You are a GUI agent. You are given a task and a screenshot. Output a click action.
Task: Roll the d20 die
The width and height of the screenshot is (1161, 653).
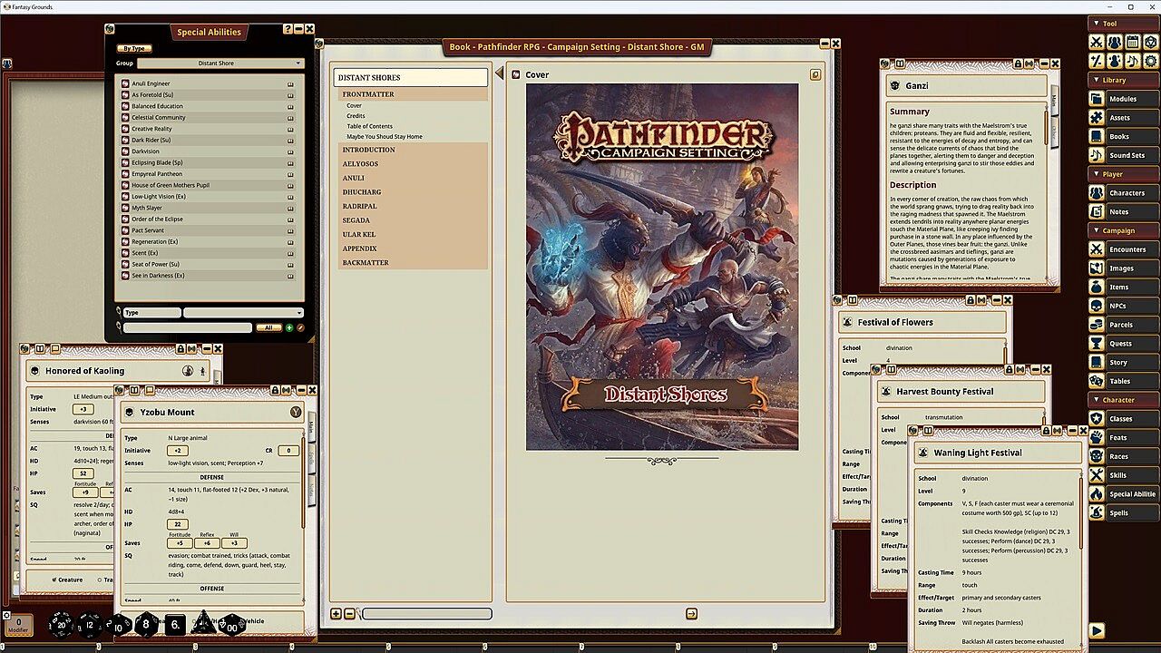point(61,624)
